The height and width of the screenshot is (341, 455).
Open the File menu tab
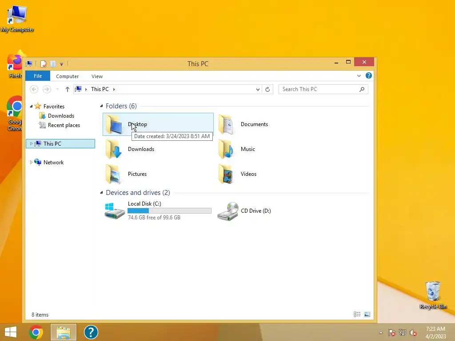38,76
